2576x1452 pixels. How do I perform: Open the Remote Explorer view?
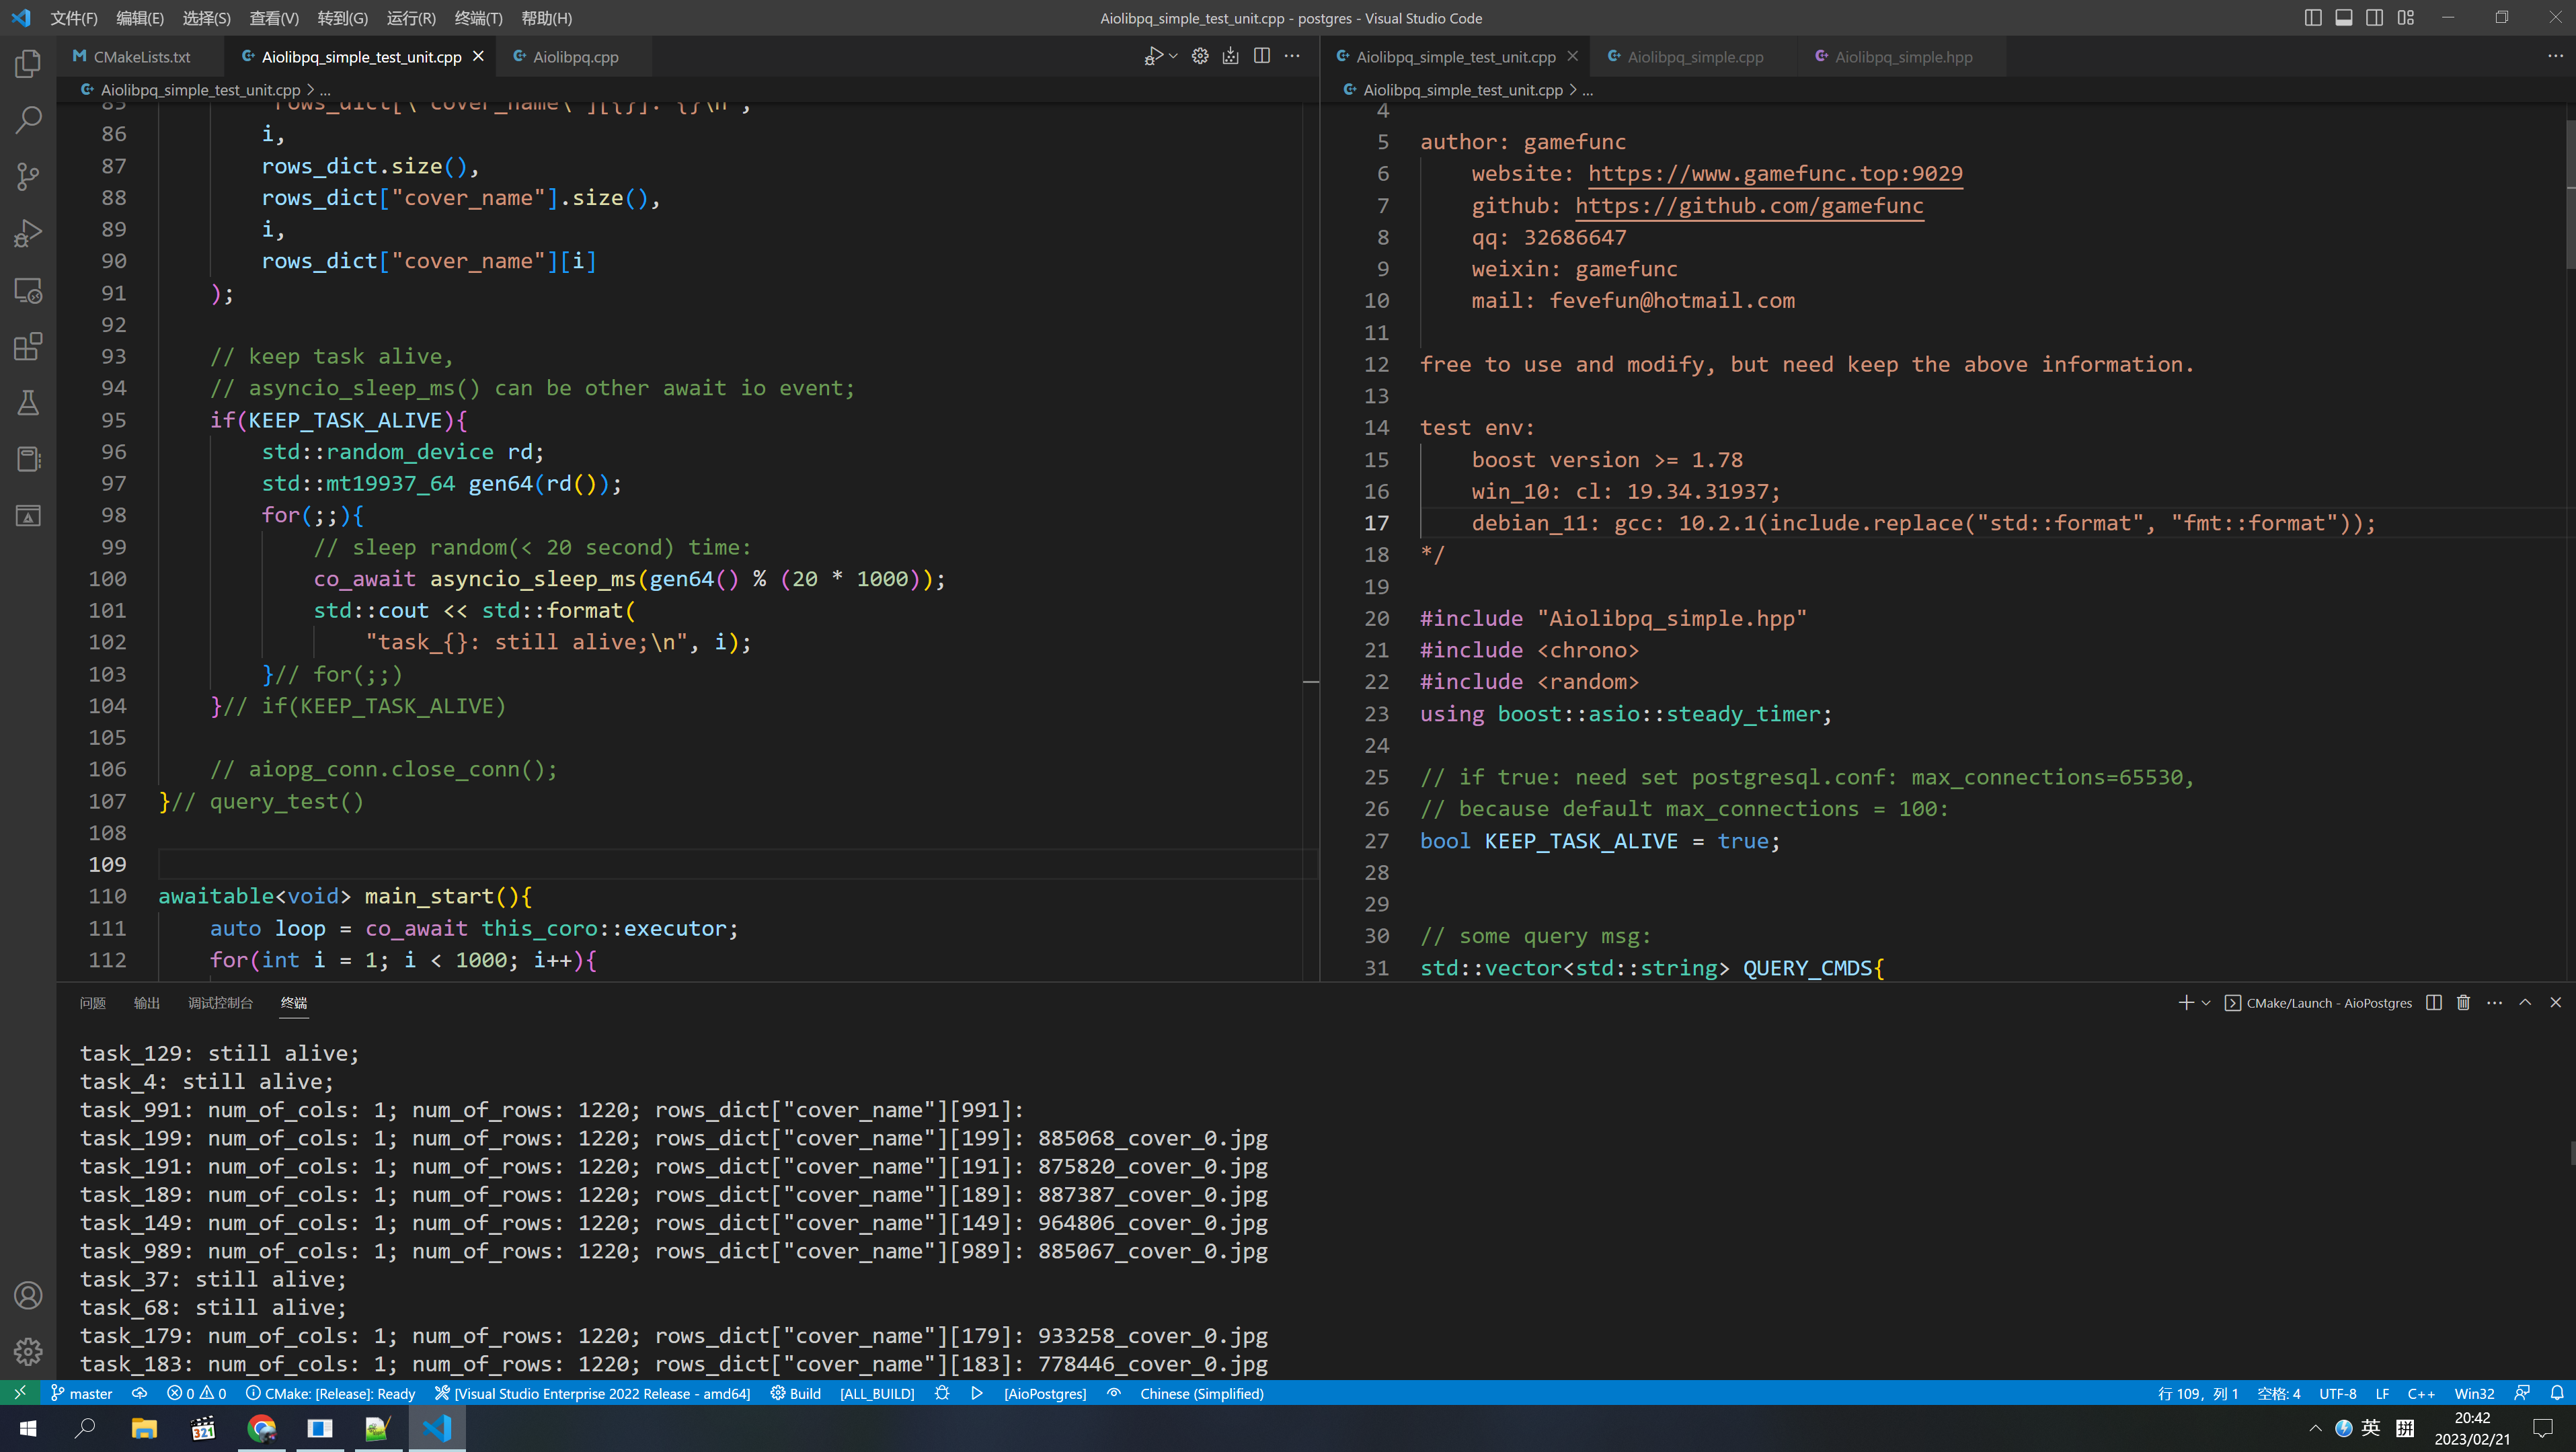point(28,291)
